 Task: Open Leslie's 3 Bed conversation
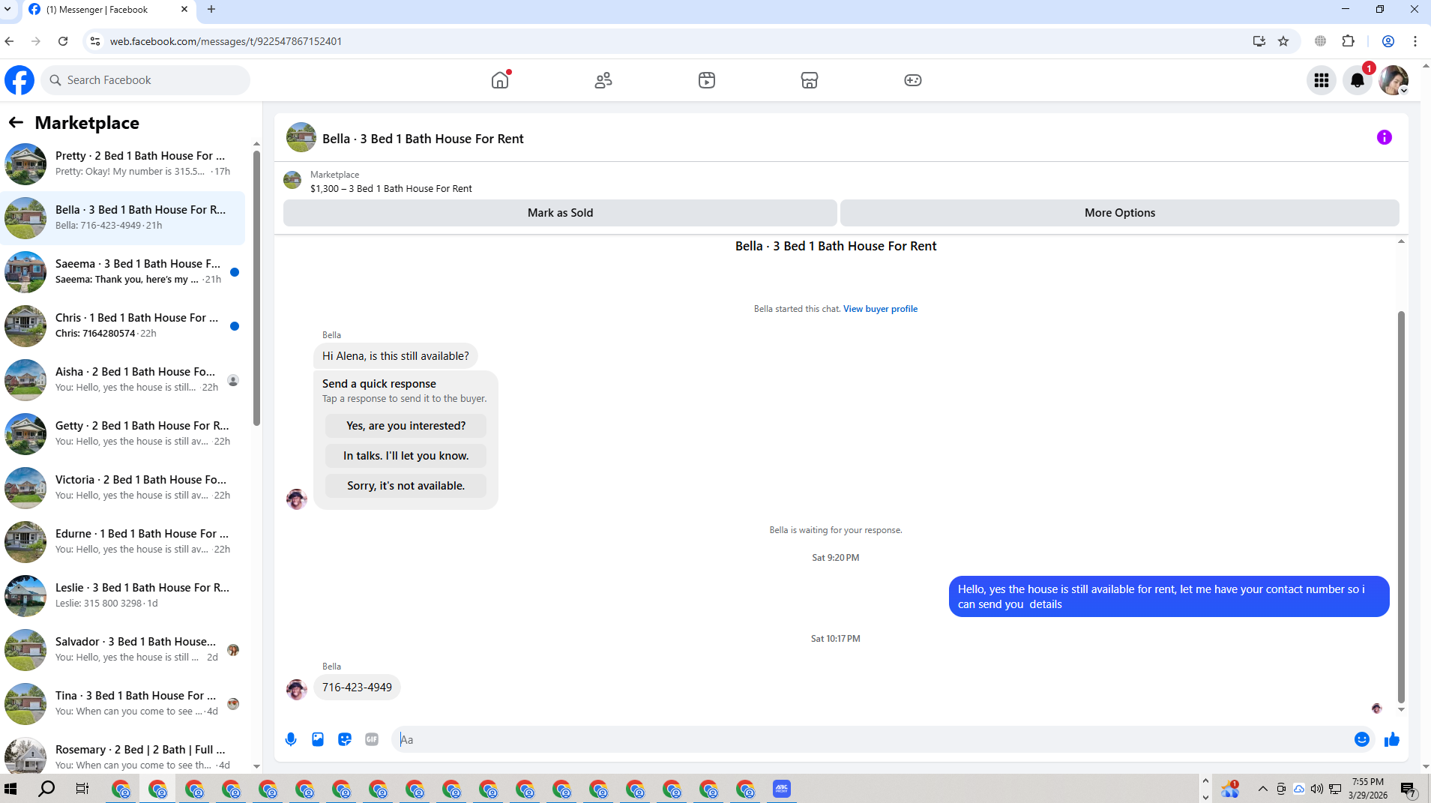pos(123,595)
